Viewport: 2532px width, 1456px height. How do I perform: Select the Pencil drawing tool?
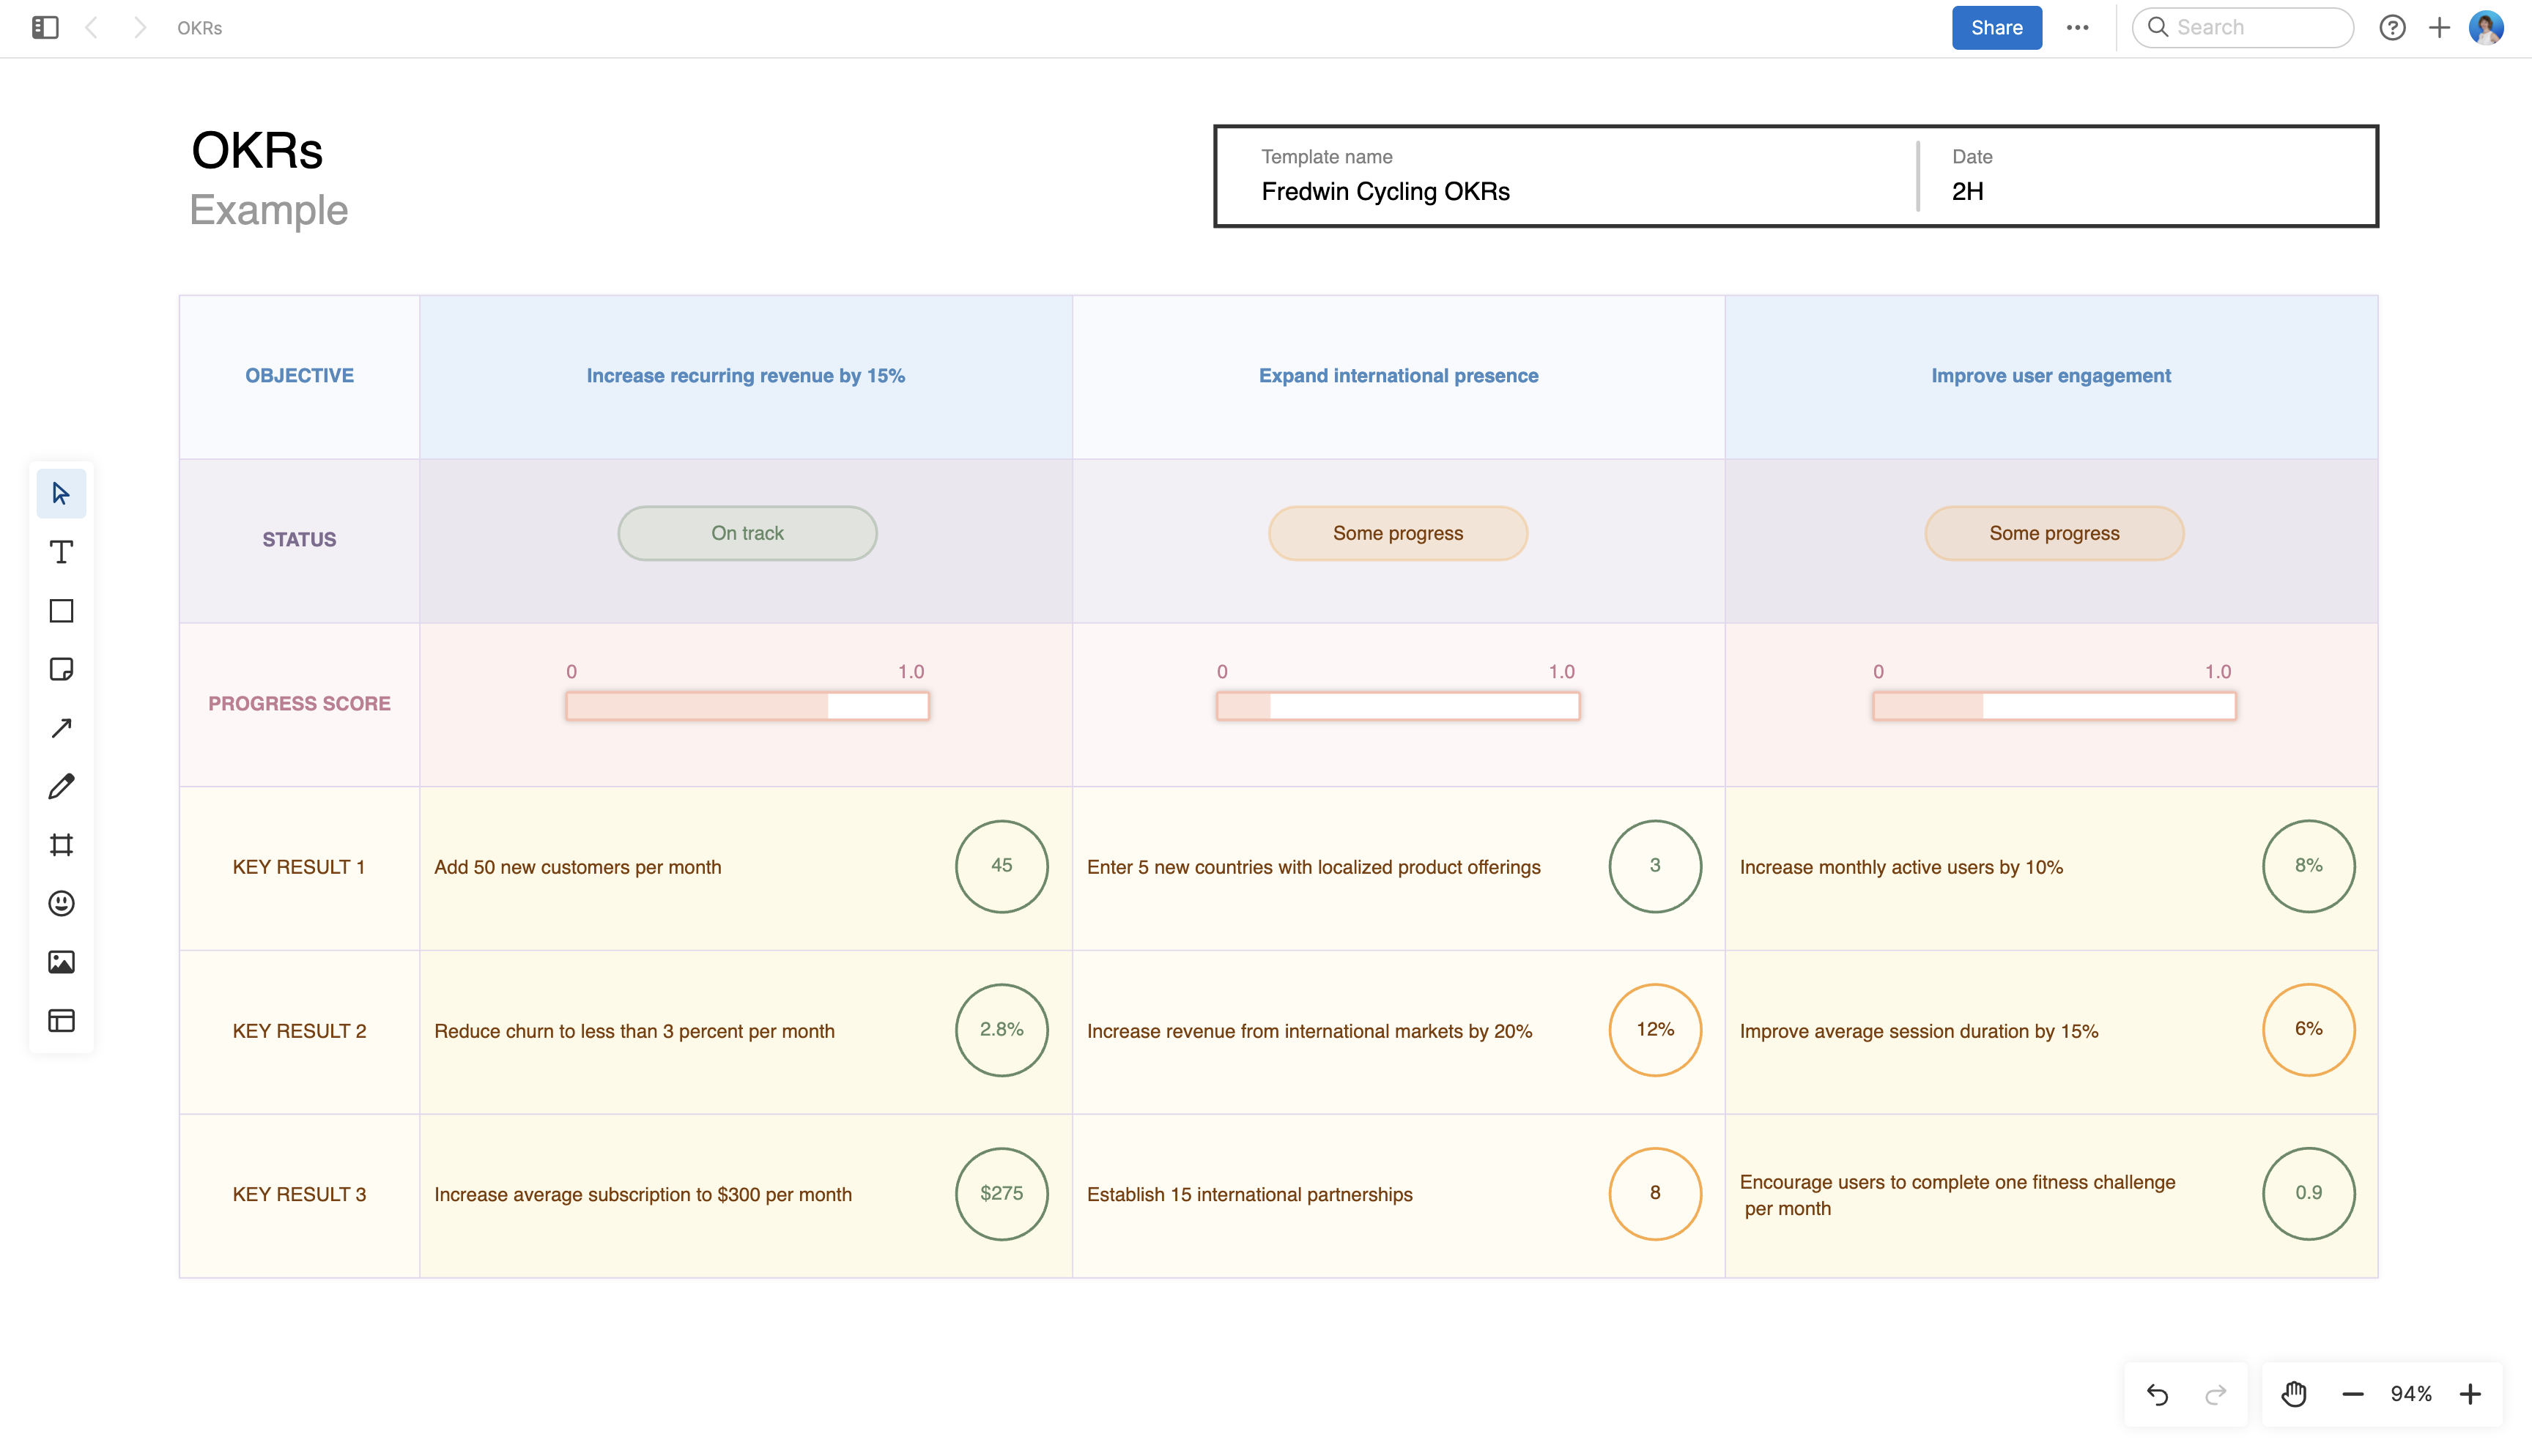[61, 786]
